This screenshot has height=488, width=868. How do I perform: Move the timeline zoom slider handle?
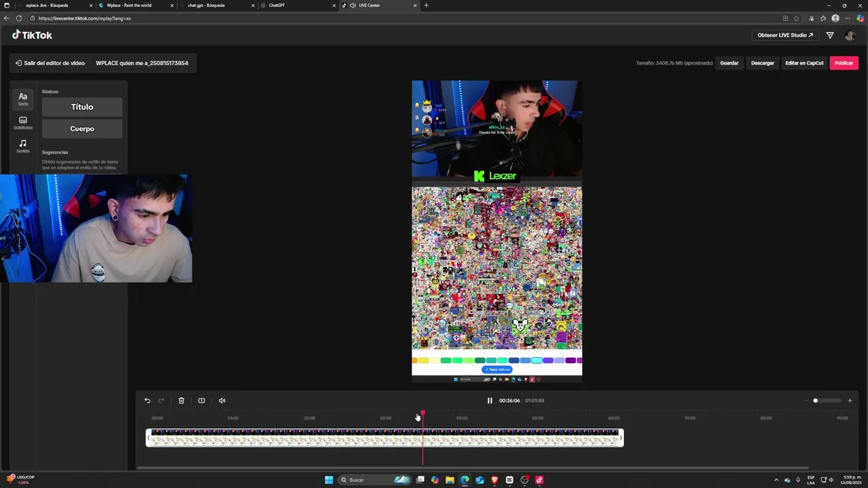pos(815,401)
